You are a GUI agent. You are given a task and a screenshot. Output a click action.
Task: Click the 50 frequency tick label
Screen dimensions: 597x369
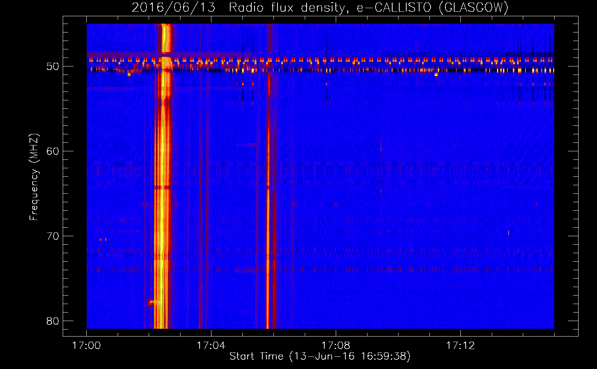53,66
